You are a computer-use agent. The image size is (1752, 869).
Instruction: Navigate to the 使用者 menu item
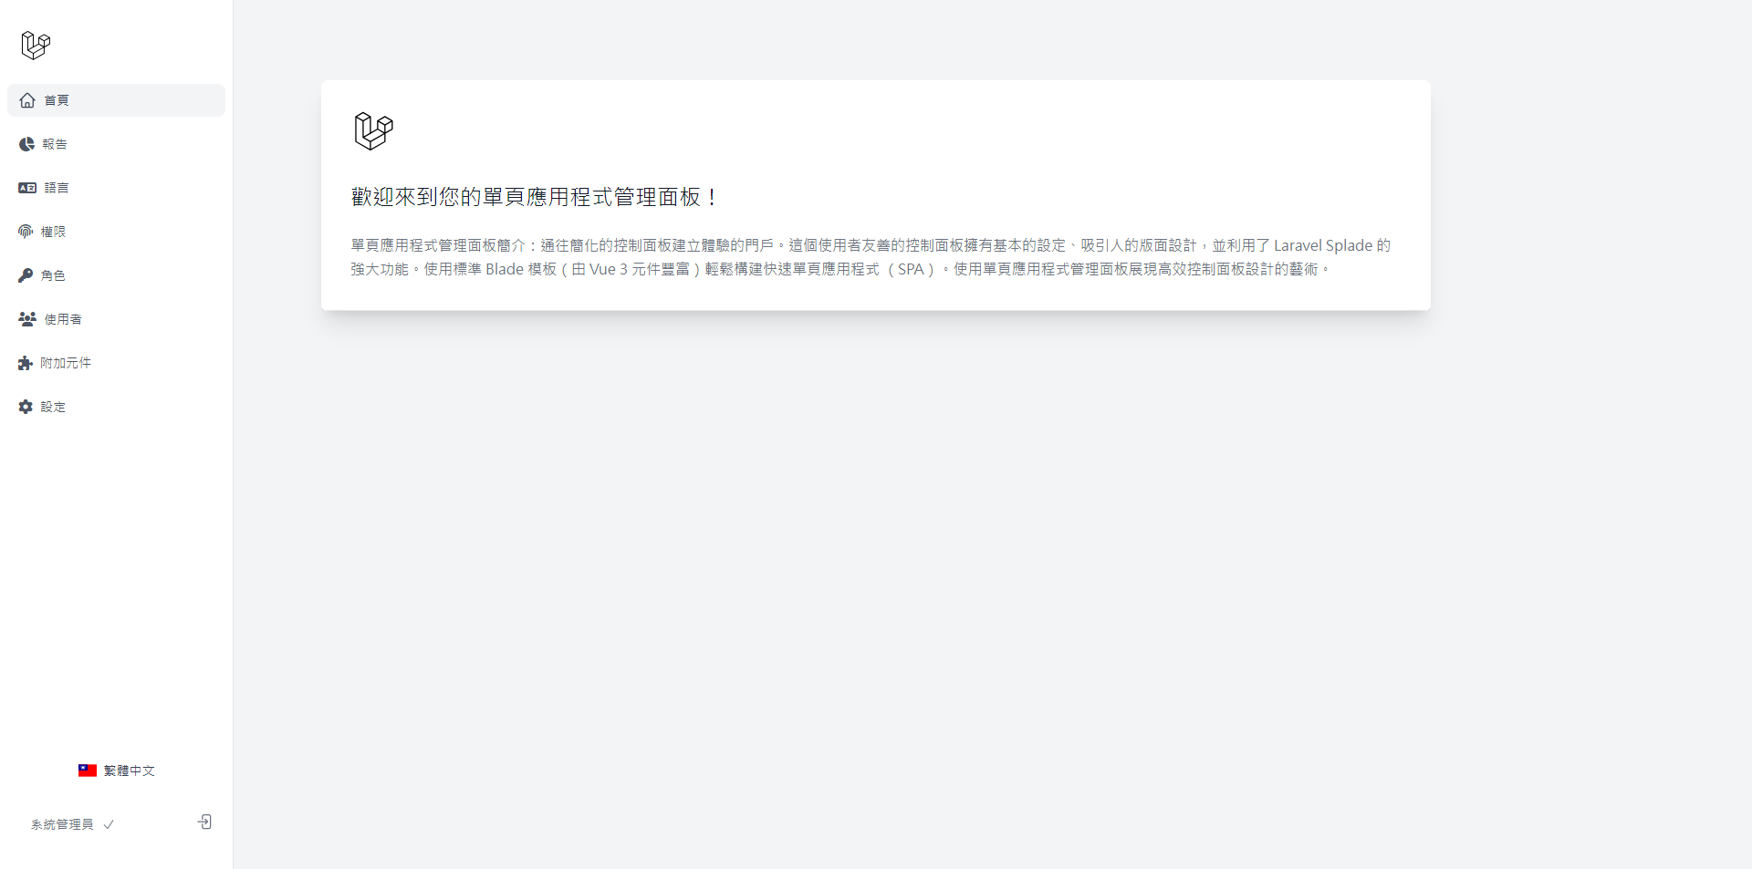point(64,319)
